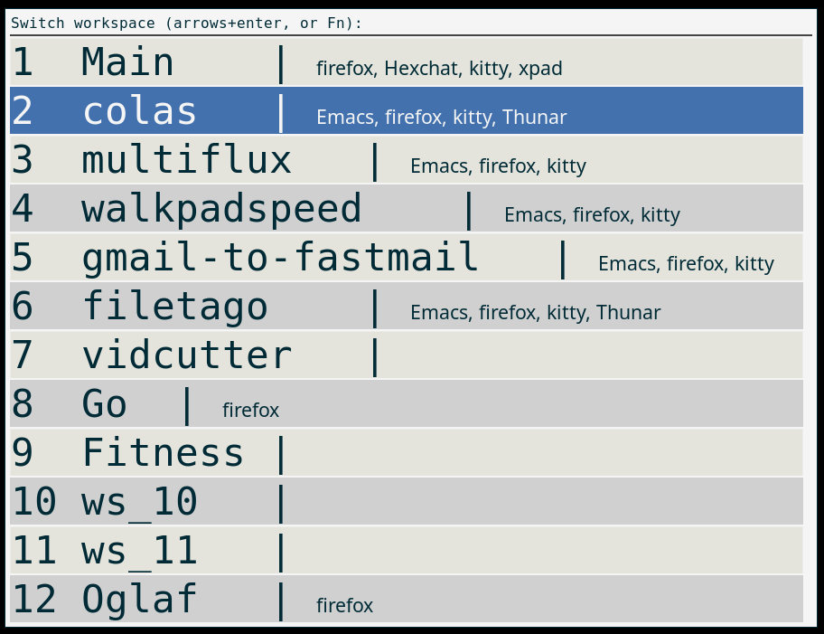This screenshot has width=824, height=634.
Task: Click 'firefox' label in Go row
Action: click(x=250, y=411)
